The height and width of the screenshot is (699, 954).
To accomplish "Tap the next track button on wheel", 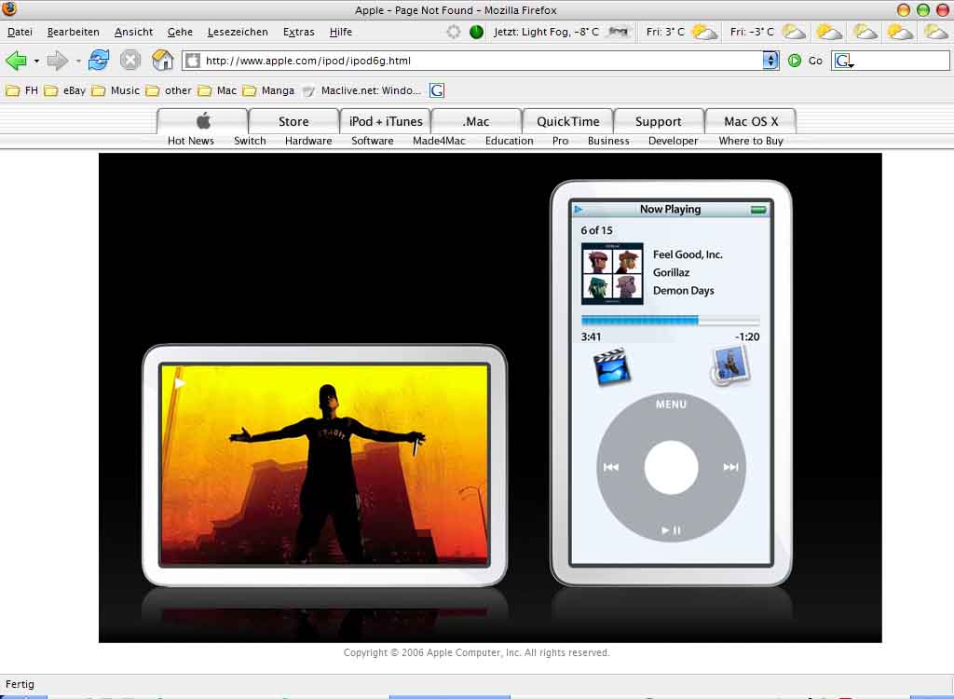I will click(x=730, y=467).
